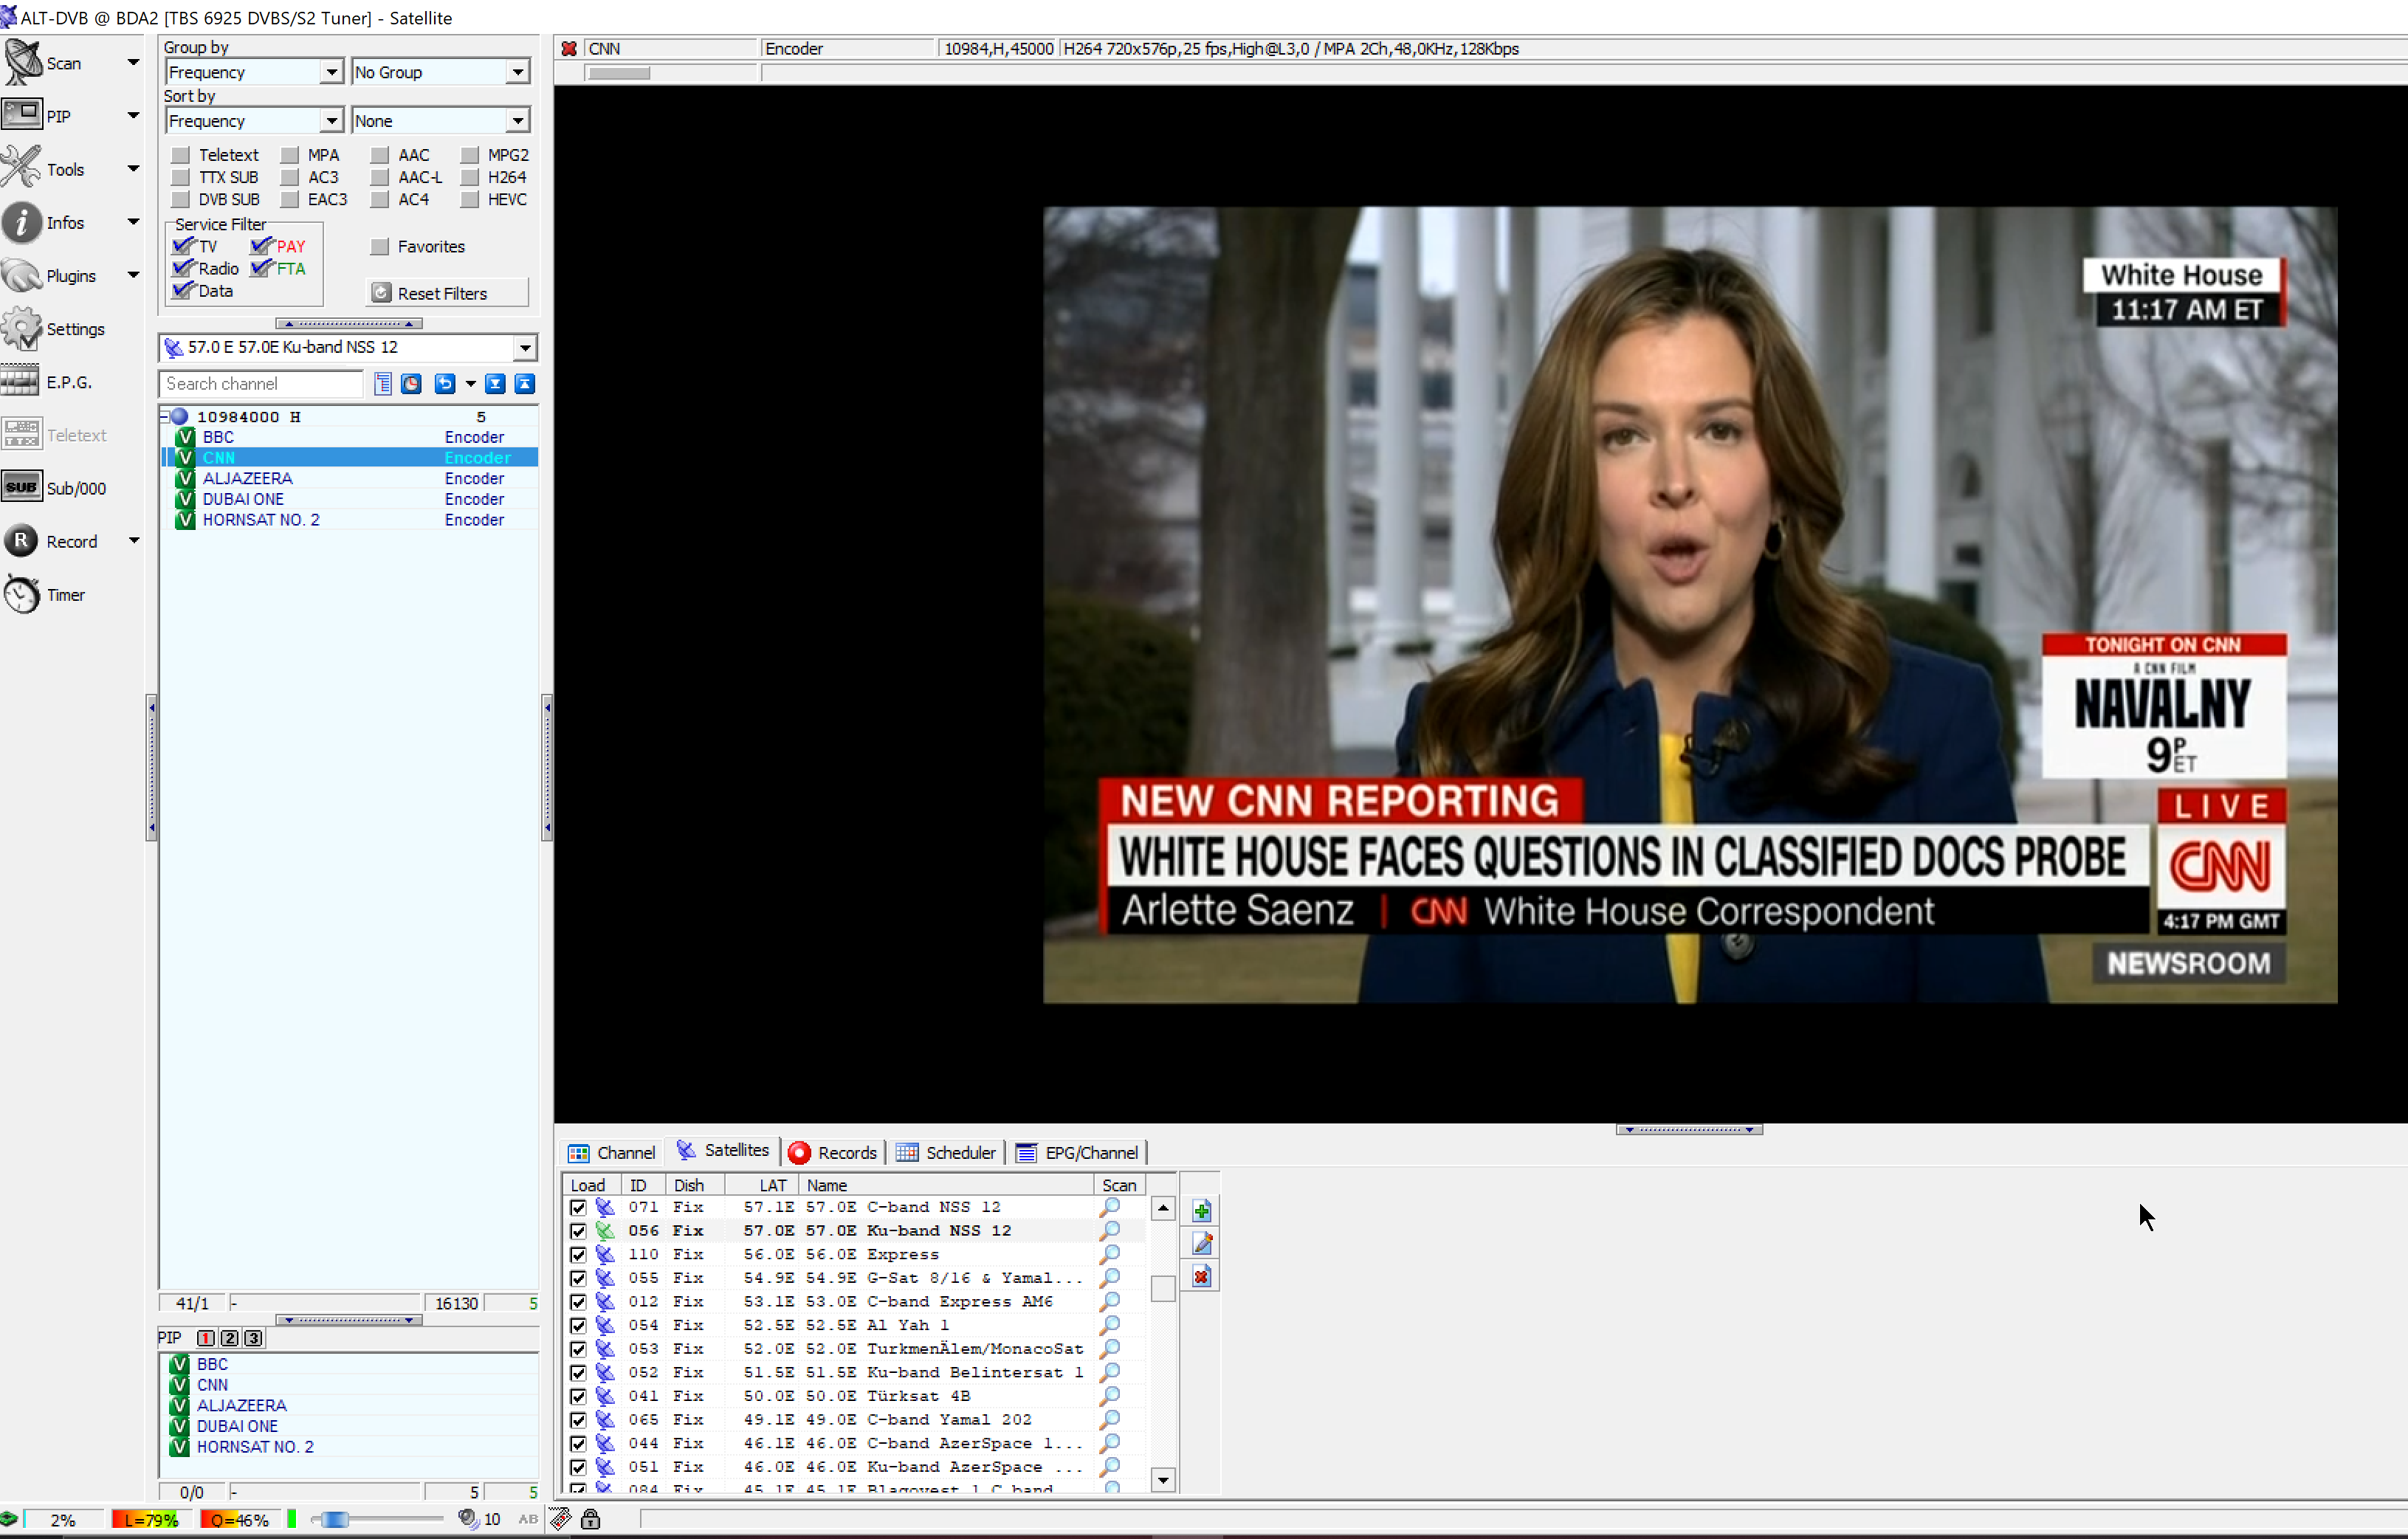
Task: Expand the Record menu arrow
Action: coord(133,541)
